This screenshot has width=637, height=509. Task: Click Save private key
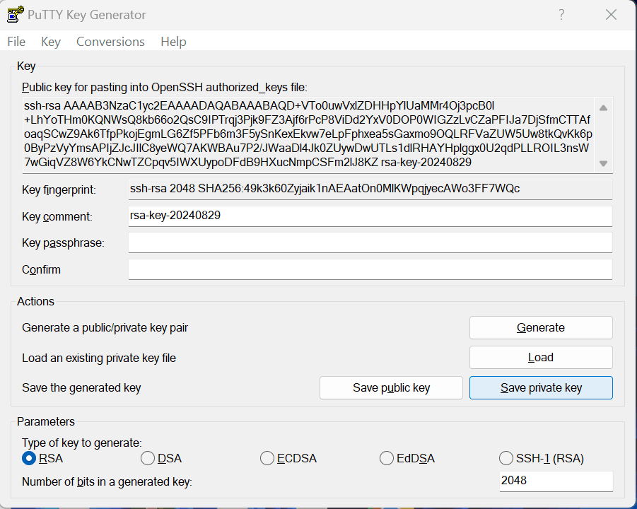point(541,387)
